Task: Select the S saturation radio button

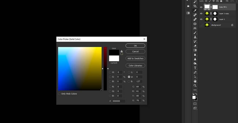Action: 110,77
